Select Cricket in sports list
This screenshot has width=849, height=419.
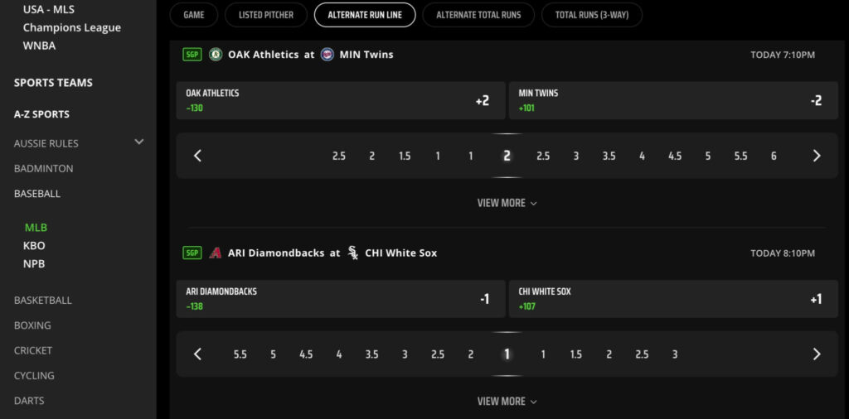33,350
